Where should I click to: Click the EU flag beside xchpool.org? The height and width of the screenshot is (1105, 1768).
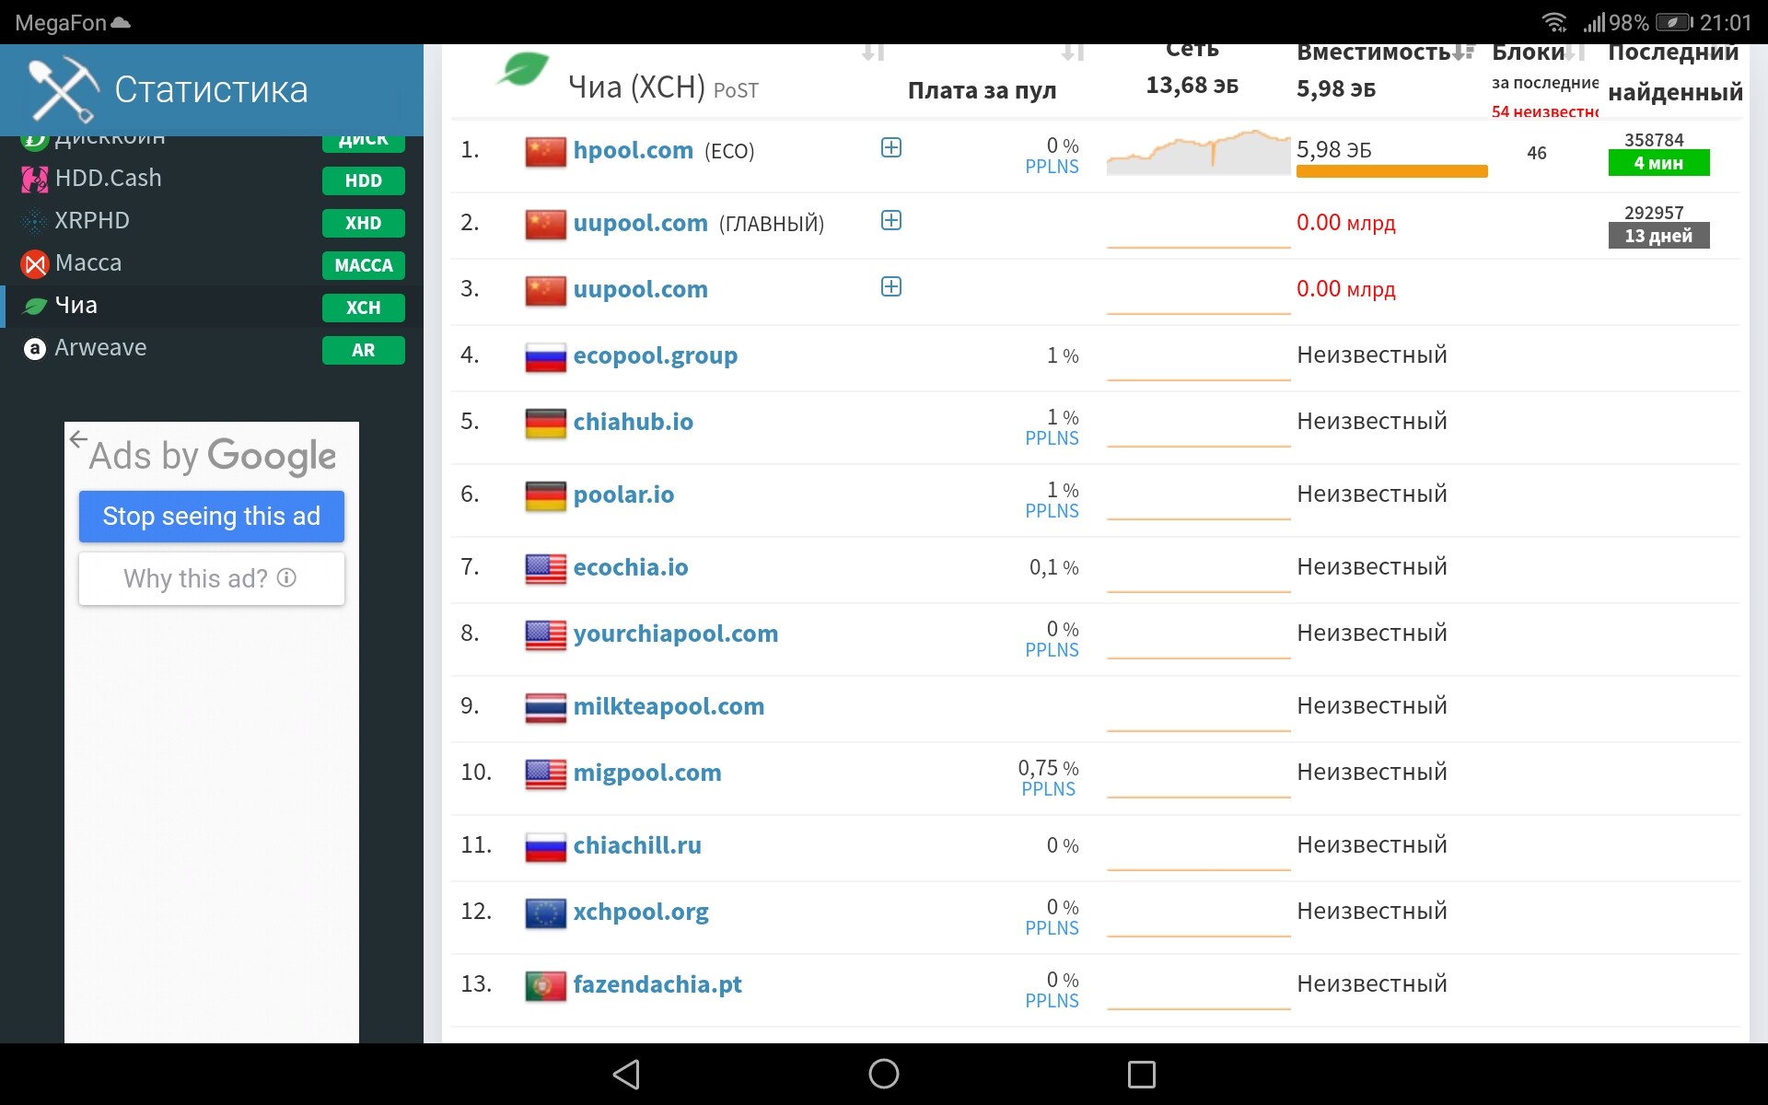545,913
